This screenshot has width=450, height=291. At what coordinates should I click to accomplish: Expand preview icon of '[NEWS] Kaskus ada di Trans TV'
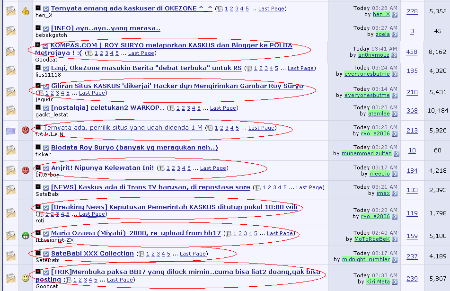(x=38, y=186)
